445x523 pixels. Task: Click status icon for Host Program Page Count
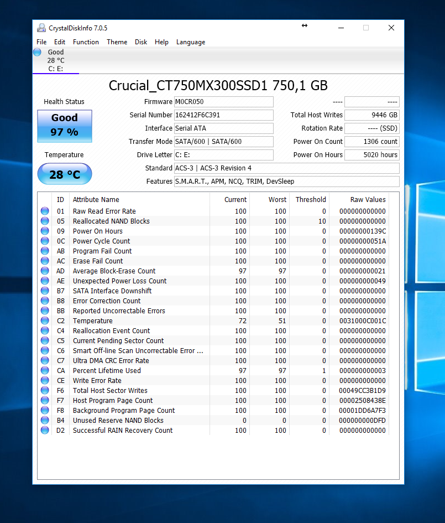tap(45, 400)
